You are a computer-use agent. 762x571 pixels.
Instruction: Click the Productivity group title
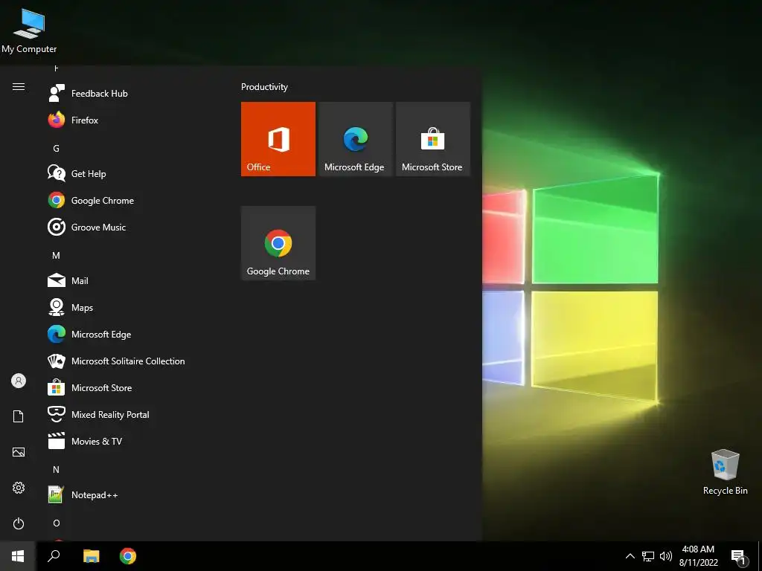pos(264,87)
